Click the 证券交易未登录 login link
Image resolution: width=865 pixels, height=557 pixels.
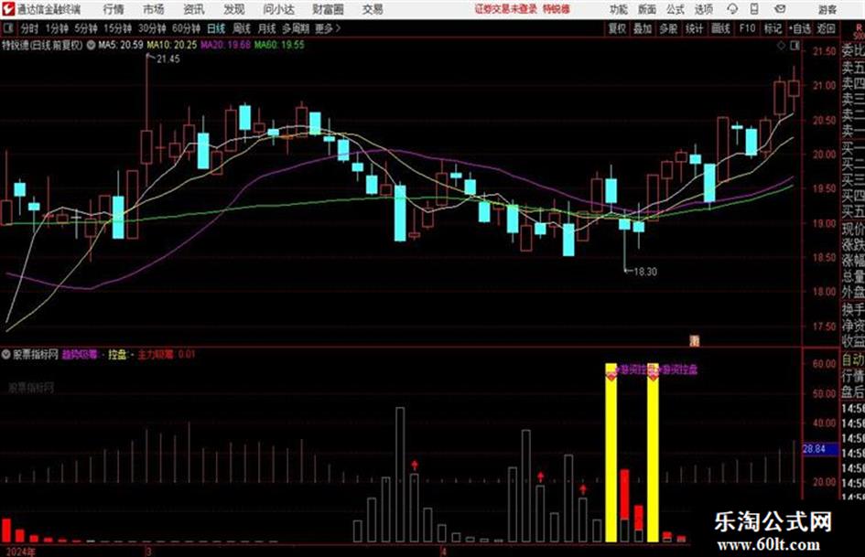(505, 9)
